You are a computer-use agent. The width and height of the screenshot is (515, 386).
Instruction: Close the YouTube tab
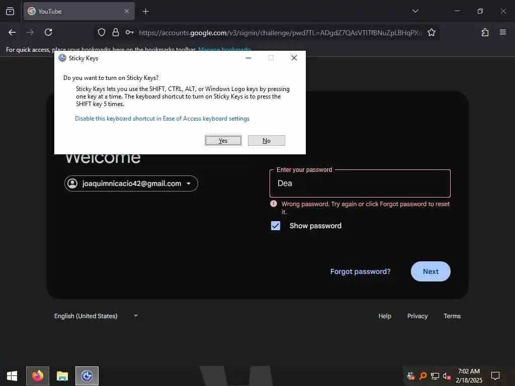coord(127,11)
